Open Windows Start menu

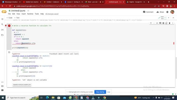pyautogui.click(x=3, y=97)
